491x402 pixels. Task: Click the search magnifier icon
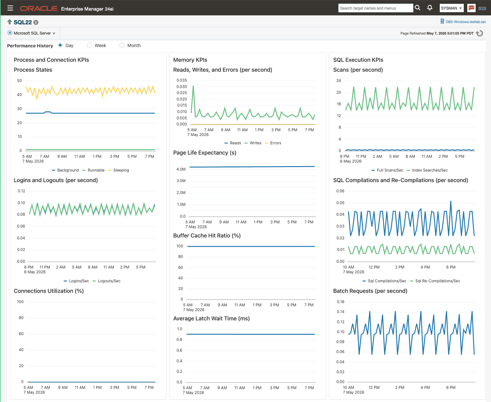click(x=418, y=8)
